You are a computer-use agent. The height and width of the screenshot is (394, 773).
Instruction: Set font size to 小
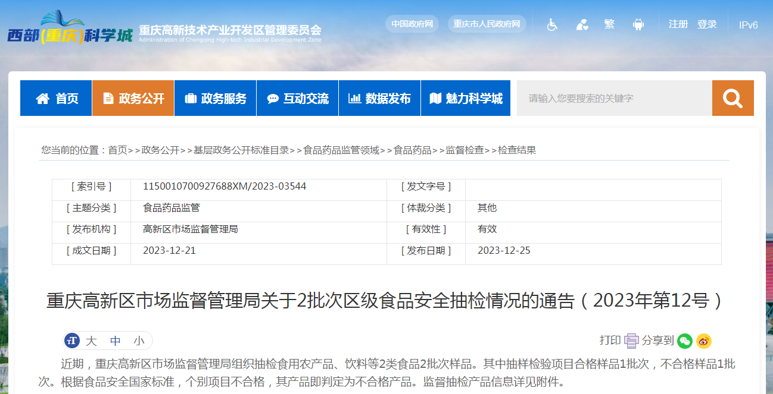139,341
